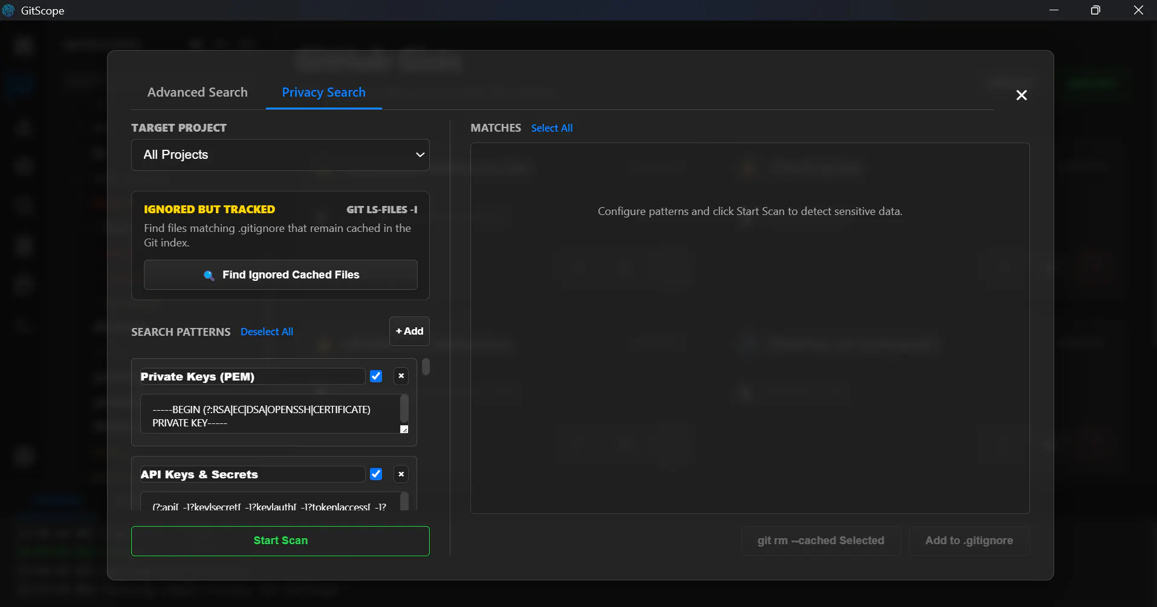
Task: Minimize the GitScope window
Action: pyautogui.click(x=1054, y=10)
